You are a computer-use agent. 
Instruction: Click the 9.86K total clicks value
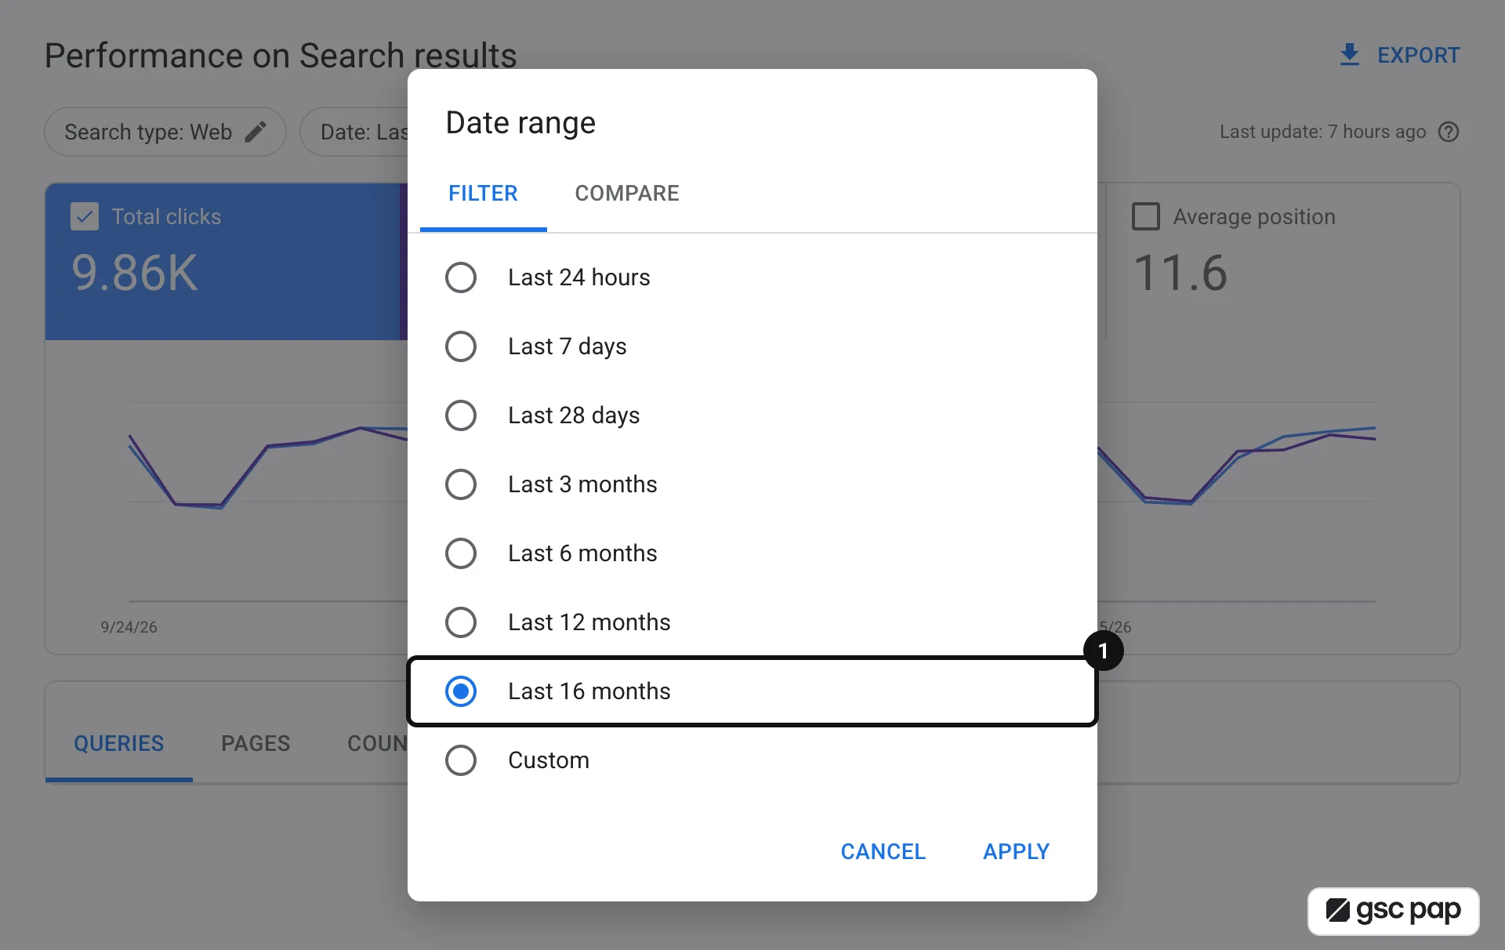click(x=135, y=273)
